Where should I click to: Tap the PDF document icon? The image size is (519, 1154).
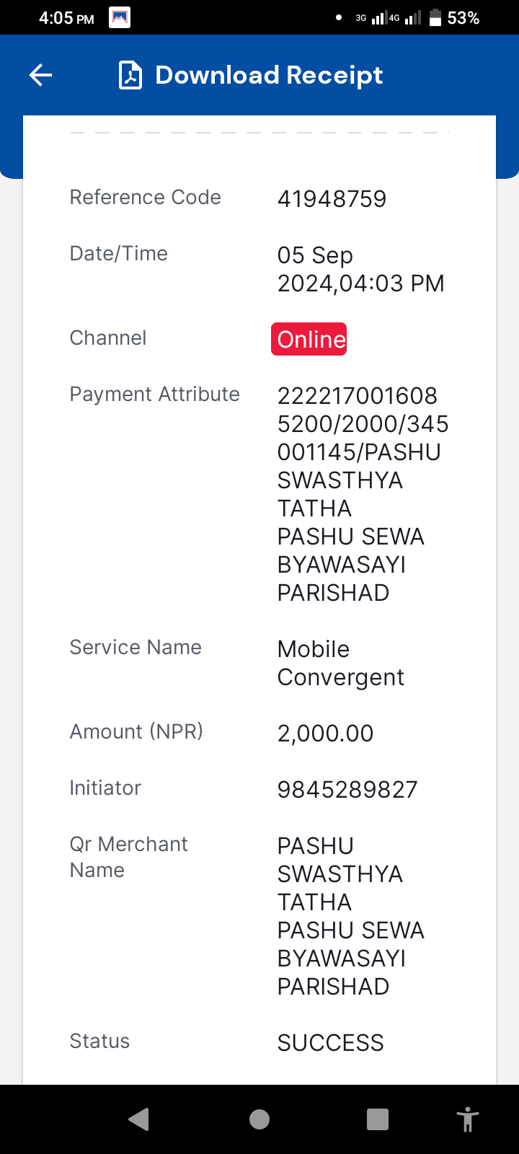pos(130,75)
